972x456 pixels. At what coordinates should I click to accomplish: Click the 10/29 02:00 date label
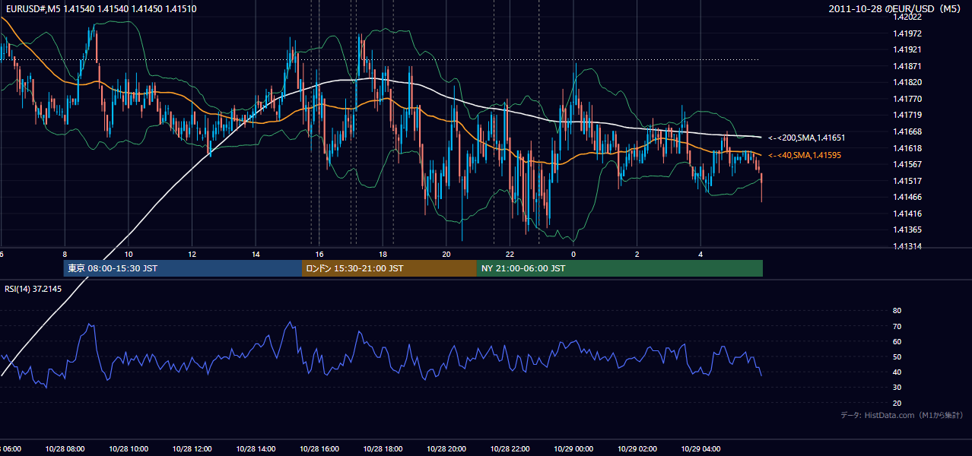click(x=637, y=448)
